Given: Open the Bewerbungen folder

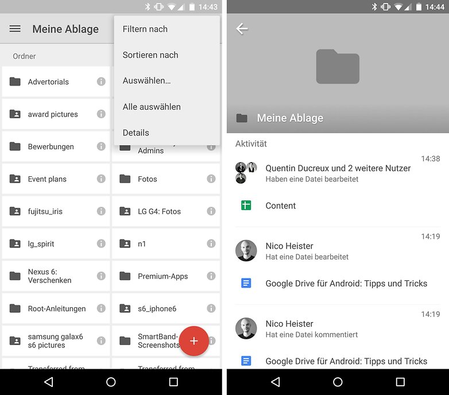Looking at the screenshot, I should point(56,146).
